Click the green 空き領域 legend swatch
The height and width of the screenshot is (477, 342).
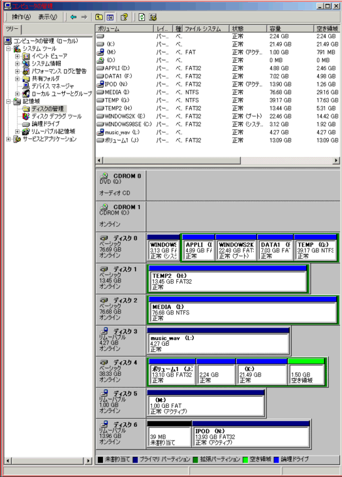(245, 459)
